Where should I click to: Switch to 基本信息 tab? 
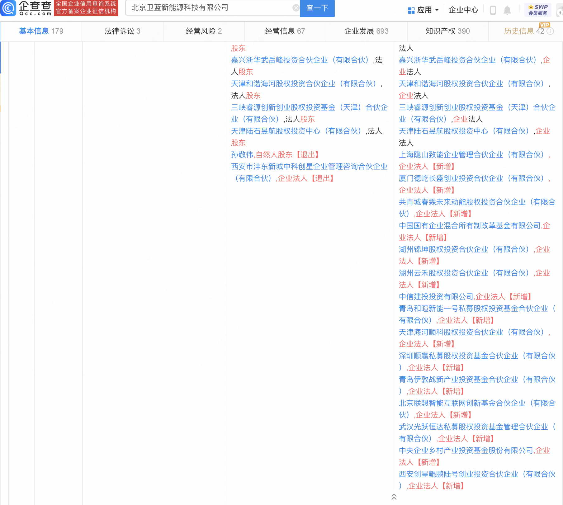[x=41, y=31]
